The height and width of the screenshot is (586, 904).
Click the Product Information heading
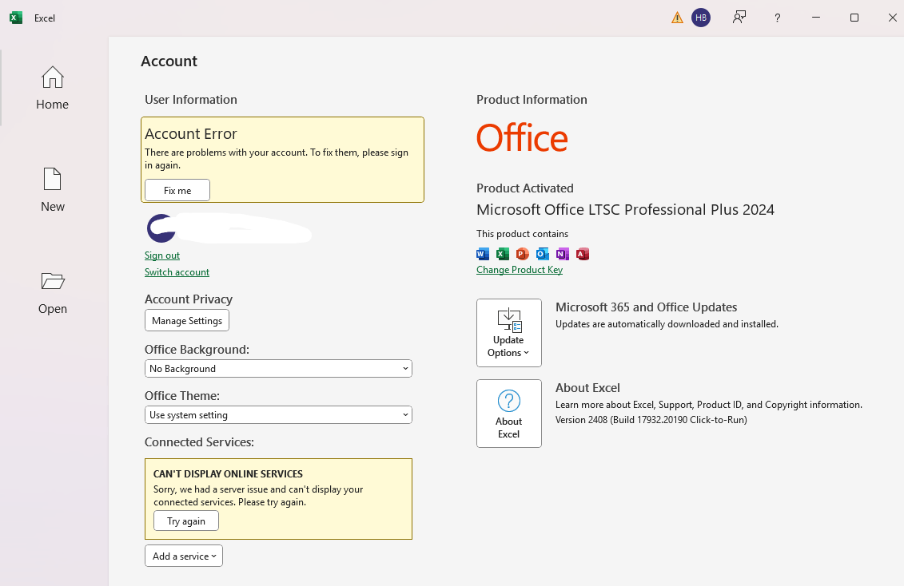click(x=532, y=100)
